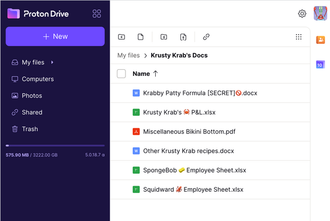This screenshot has height=221, width=330.
Task: Click the 5.0.18.7 version label
Action: click(94, 155)
